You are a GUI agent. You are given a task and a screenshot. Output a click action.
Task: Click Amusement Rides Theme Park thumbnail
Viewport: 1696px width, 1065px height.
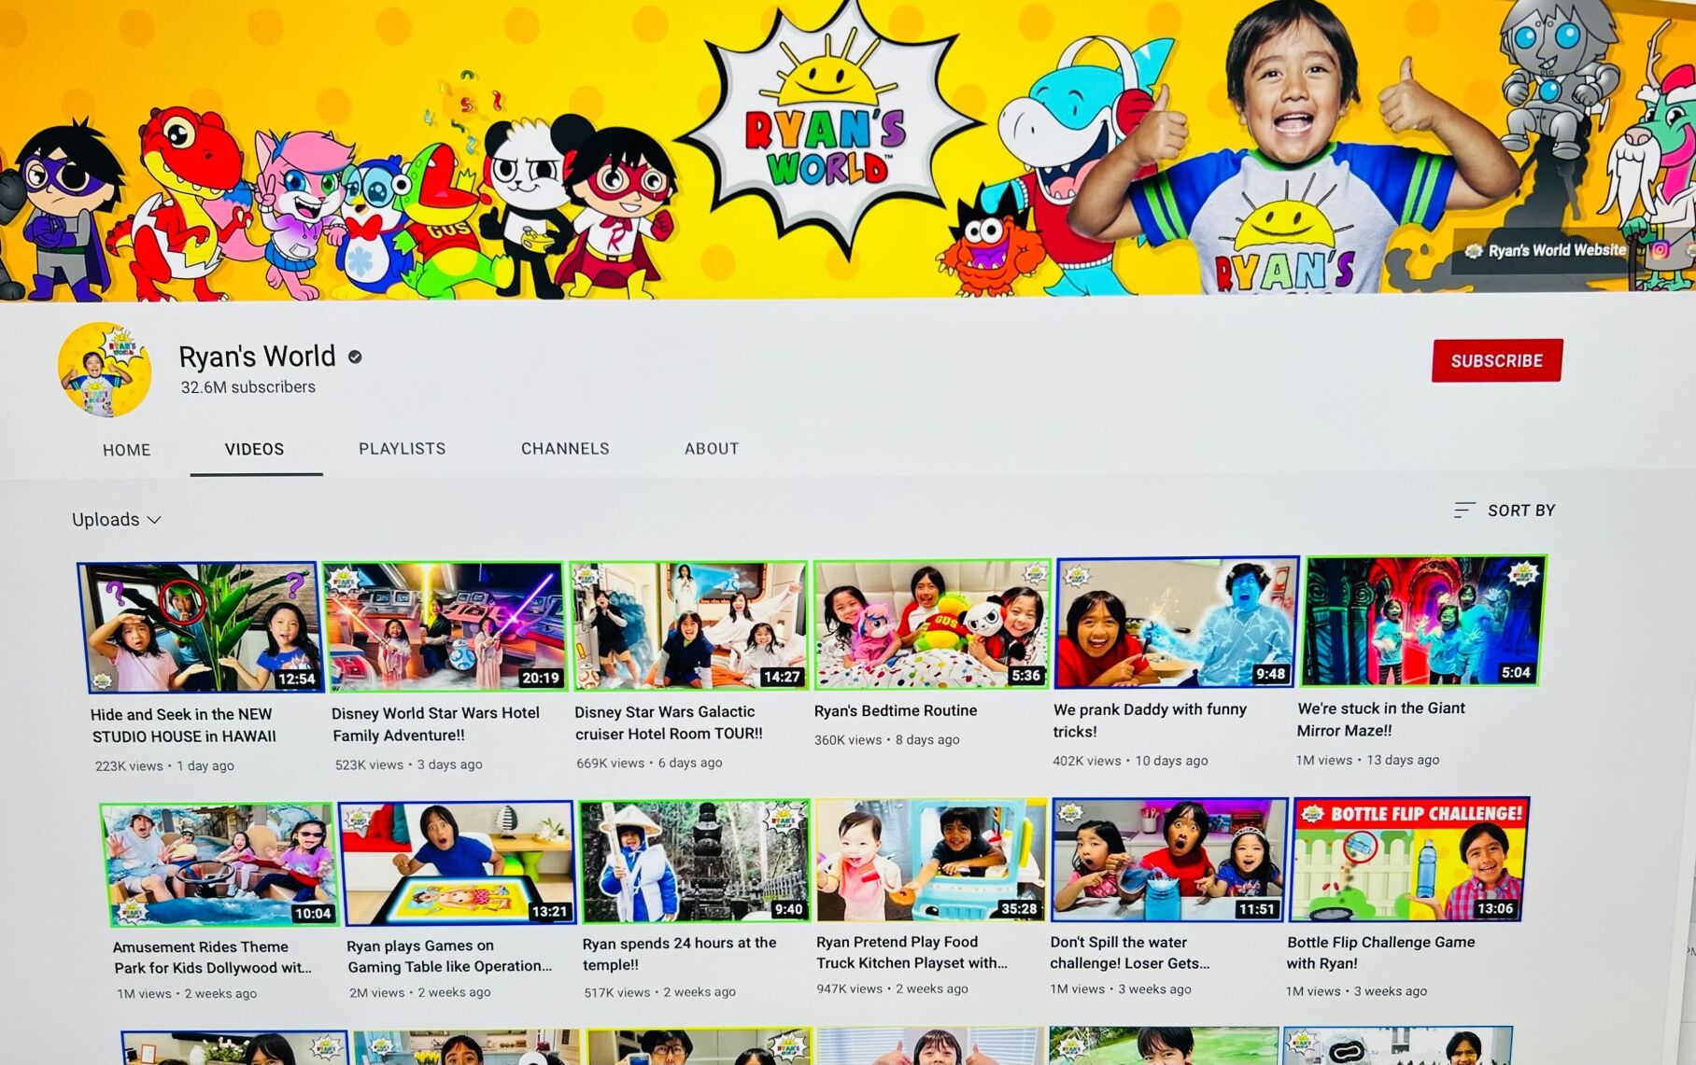click(x=218, y=864)
